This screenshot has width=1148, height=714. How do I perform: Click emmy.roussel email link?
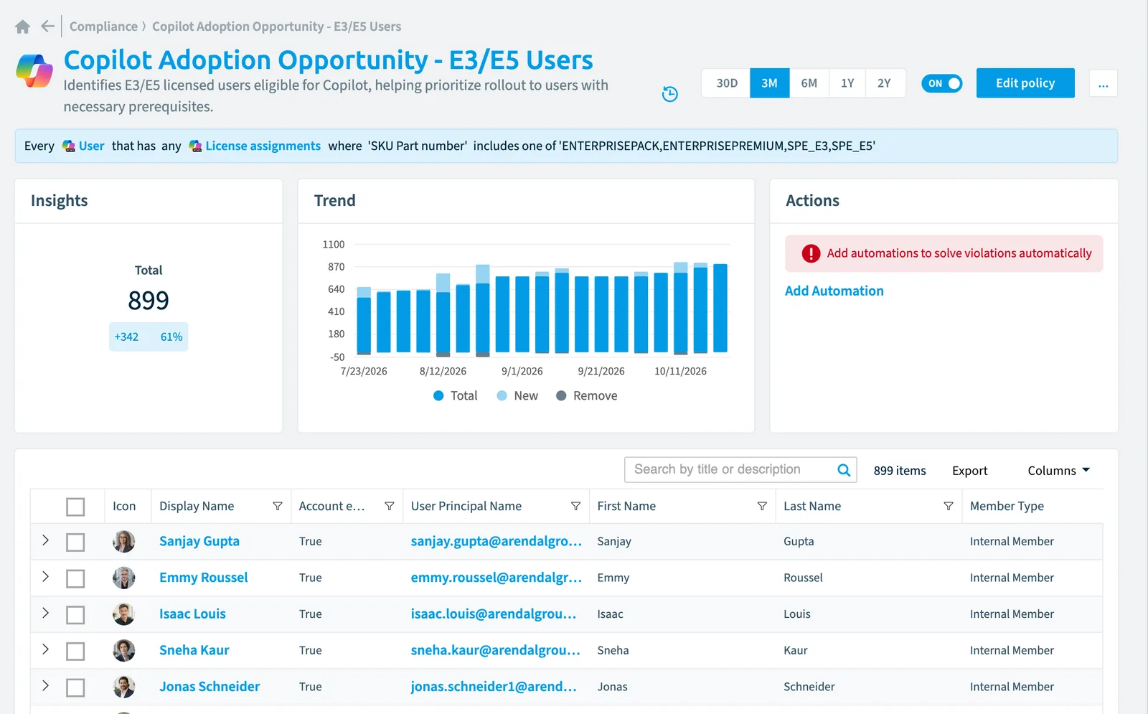pyautogui.click(x=496, y=578)
